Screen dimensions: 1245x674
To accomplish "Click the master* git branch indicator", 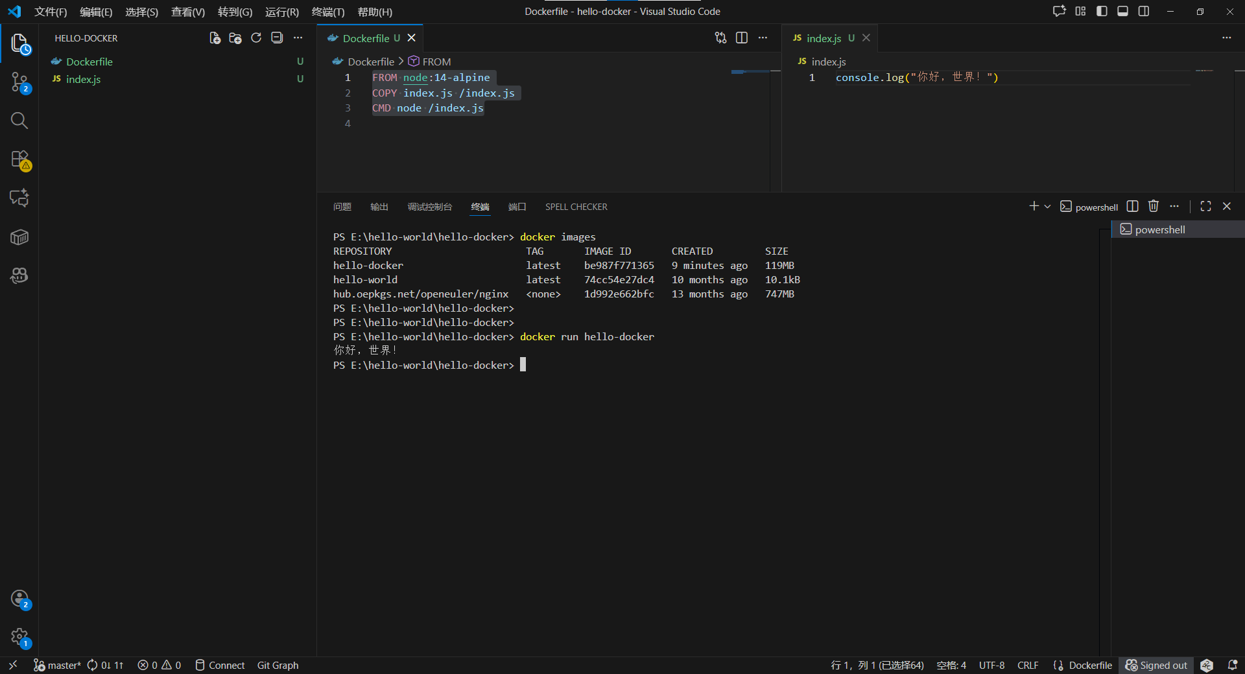I will coord(57,665).
